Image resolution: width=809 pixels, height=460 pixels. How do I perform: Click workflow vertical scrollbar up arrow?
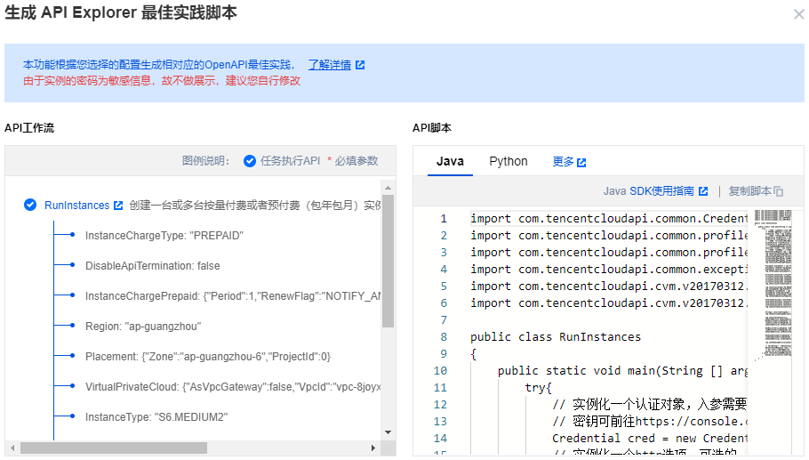(x=388, y=187)
